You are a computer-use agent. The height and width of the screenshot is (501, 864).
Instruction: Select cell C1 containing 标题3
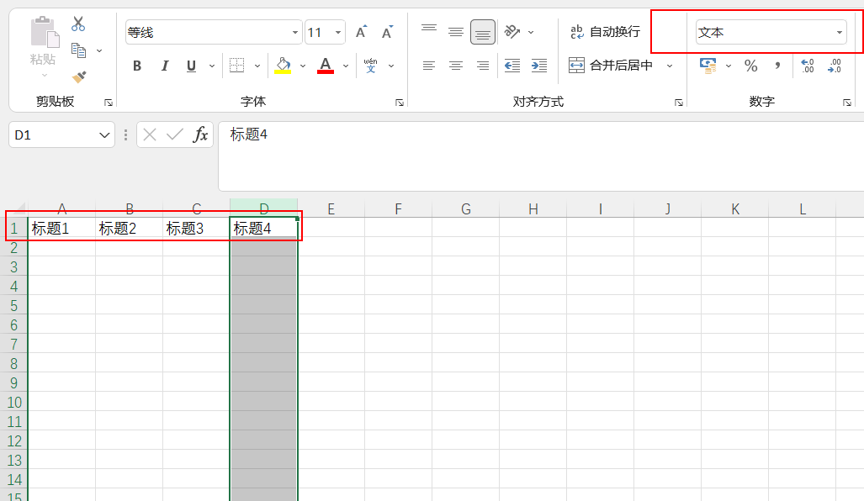point(196,227)
